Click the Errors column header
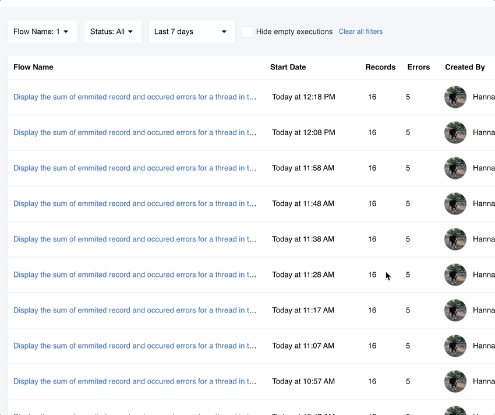The image size is (495, 415). pos(418,67)
